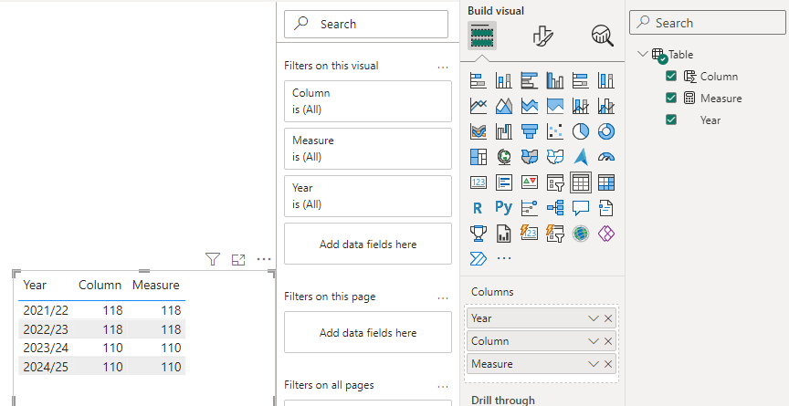Select the Decomposition tree visual
The width and height of the screenshot is (789, 406).
click(x=555, y=208)
